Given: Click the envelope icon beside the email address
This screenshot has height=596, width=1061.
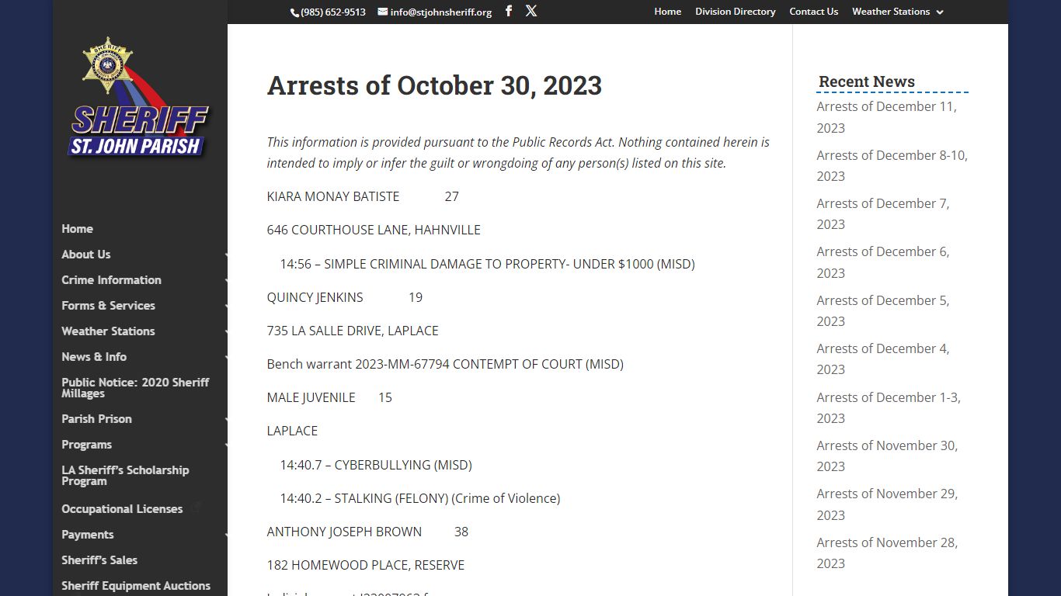Looking at the screenshot, I should [x=383, y=12].
